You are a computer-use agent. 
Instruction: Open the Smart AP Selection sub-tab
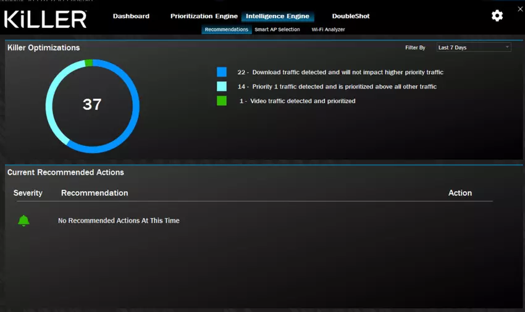[x=277, y=30]
